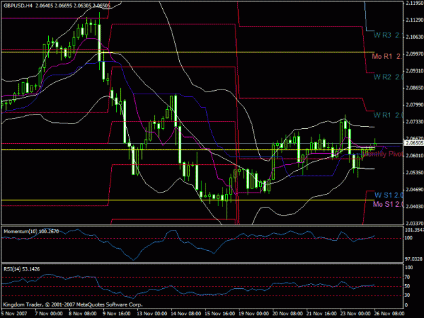Click the 7 Nov 00:00 time label
Screen dimensions: 424x318
tap(49, 313)
